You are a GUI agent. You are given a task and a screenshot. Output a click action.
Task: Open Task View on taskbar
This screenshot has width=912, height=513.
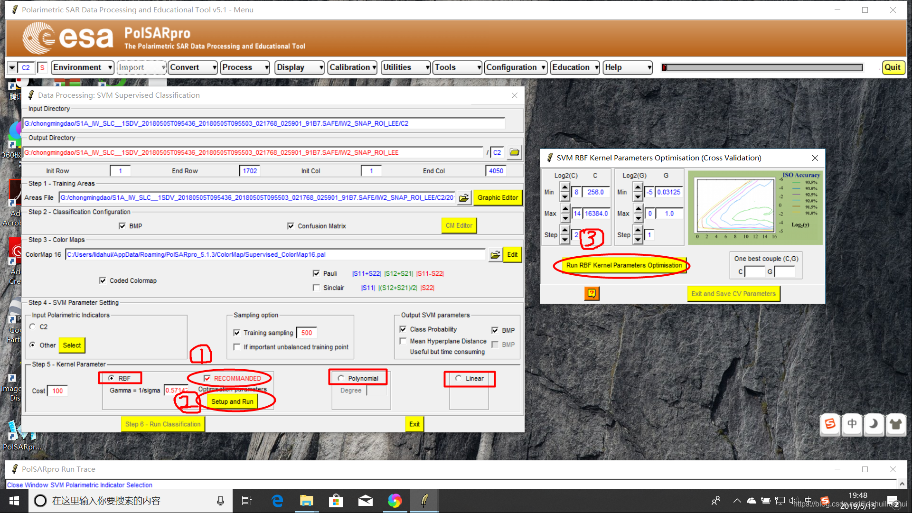[247, 501]
